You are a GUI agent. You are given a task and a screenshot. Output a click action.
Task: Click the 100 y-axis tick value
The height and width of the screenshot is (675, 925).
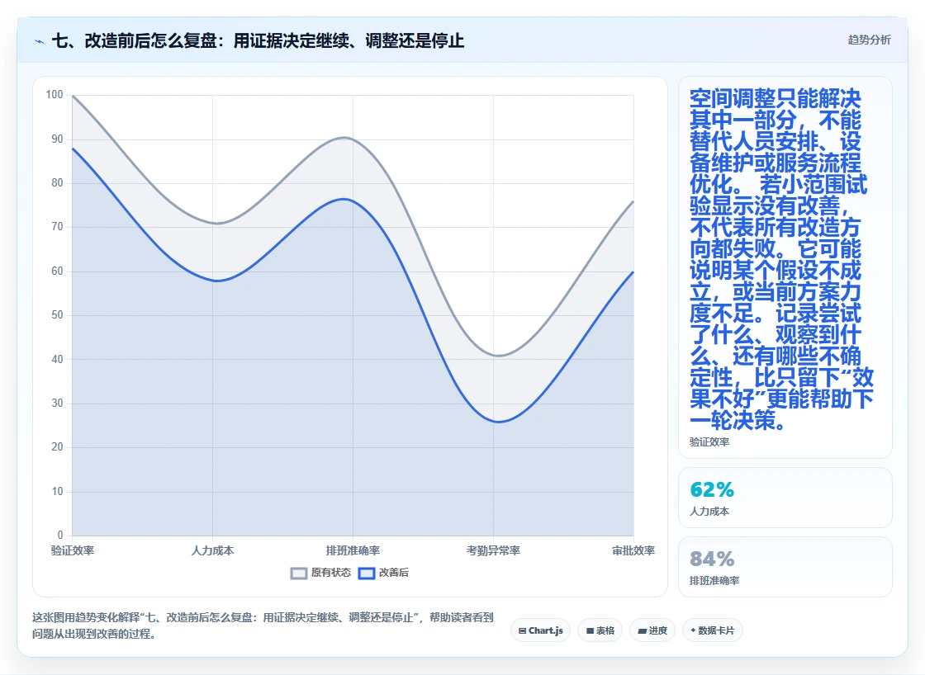(x=55, y=95)
